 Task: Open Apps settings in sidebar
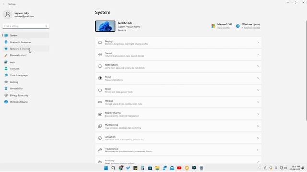tap(26, 62)
